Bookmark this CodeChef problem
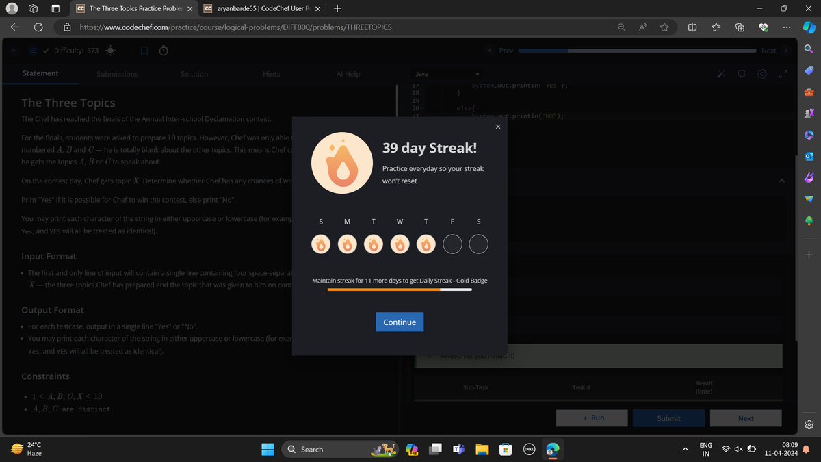 pos(144,51)
